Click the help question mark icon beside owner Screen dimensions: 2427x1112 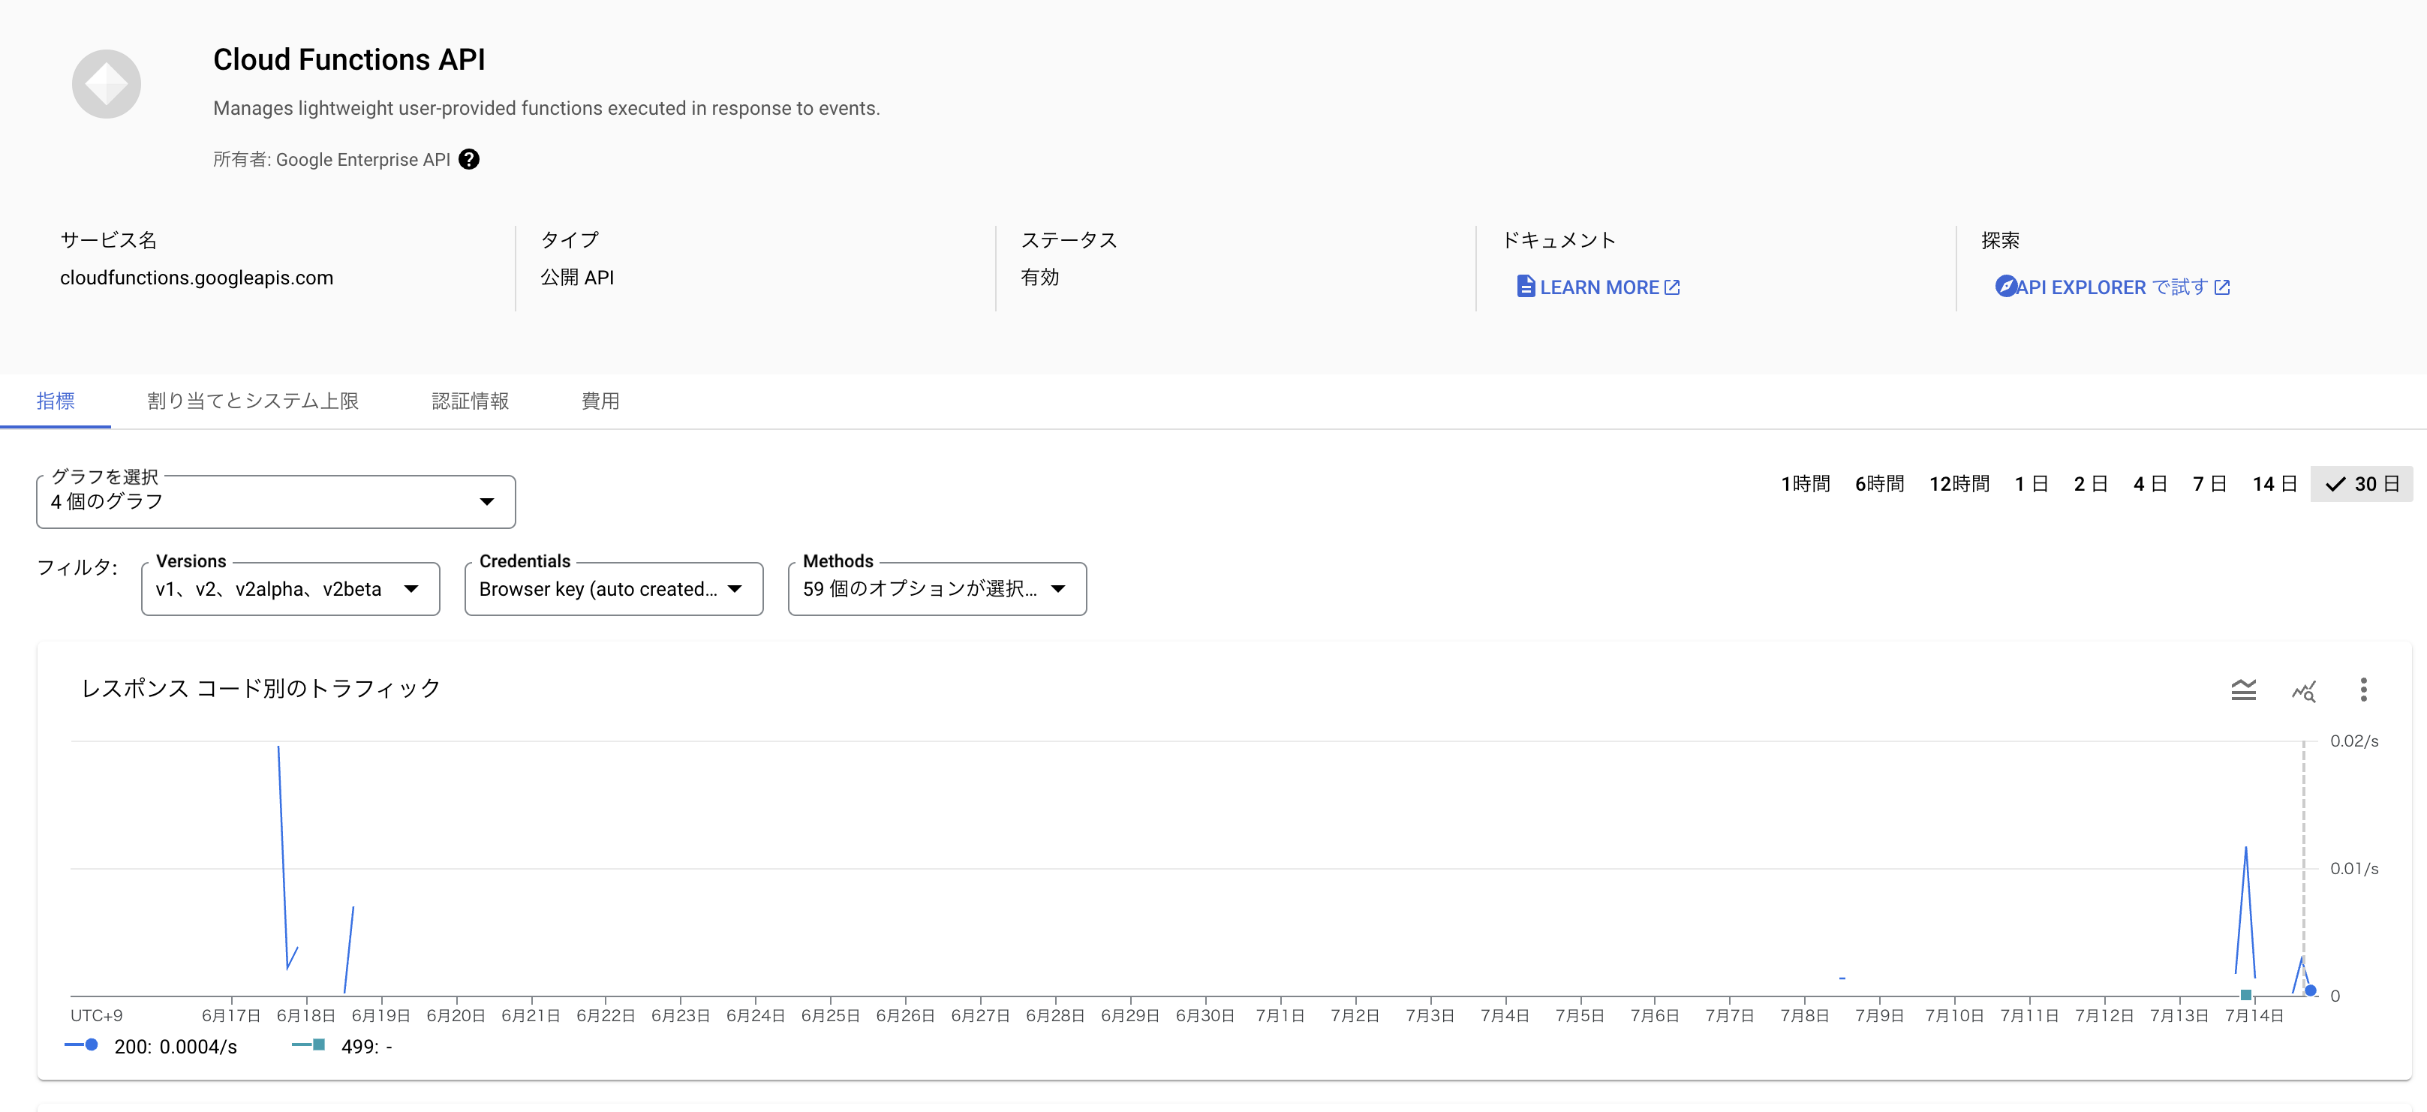click(468, 159)
